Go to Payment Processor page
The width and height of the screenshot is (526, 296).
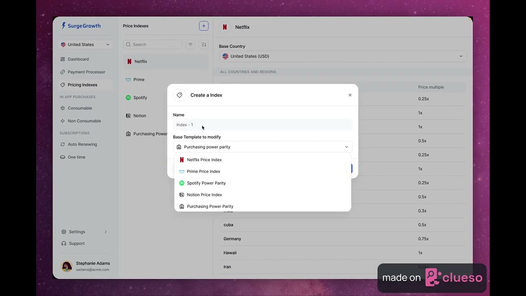click(86, 72)
